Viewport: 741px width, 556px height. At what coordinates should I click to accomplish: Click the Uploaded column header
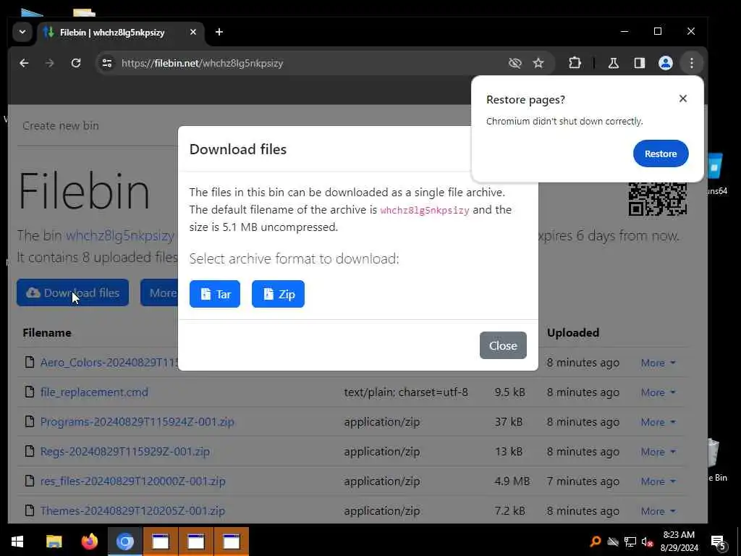573,332
